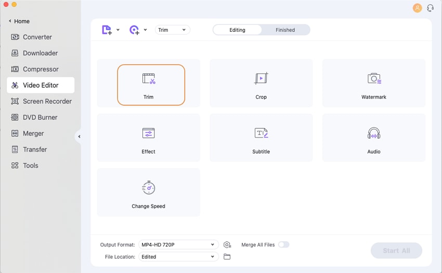This screenshot has width=442, height=273.
Task: Open the Trim mode dropdown
Action: tap(173, 30)
